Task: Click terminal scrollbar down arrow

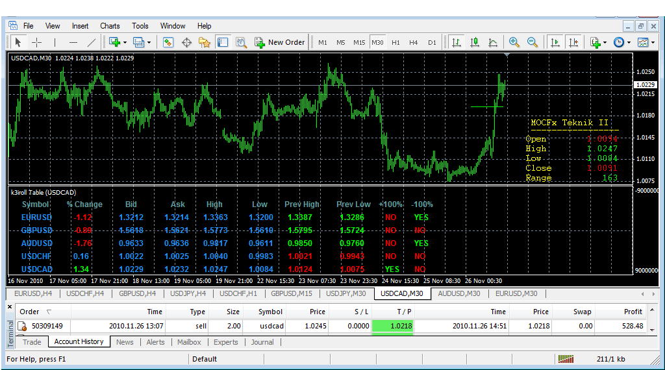Action: 652,330
